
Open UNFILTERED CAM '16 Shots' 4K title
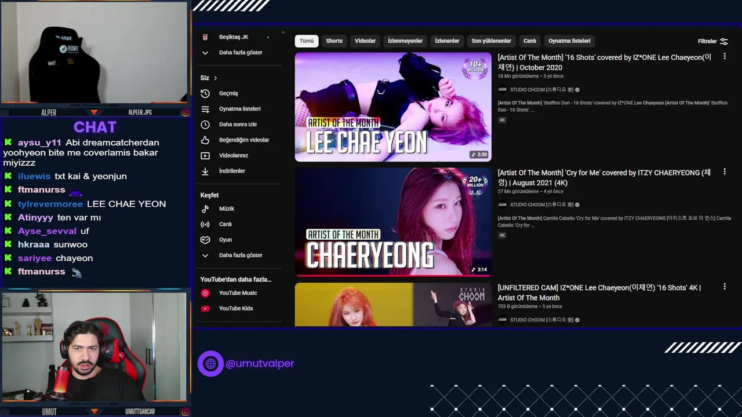(599, 292)
